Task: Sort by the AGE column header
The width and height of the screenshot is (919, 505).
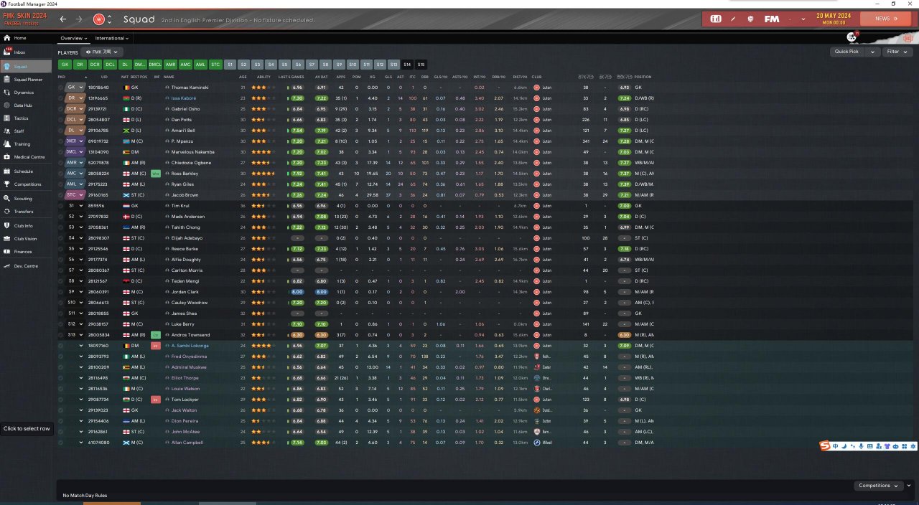Action: 243,77
